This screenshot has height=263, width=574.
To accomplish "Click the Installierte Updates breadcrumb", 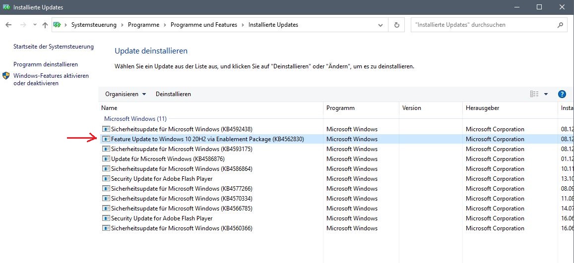I will [273, 25].
